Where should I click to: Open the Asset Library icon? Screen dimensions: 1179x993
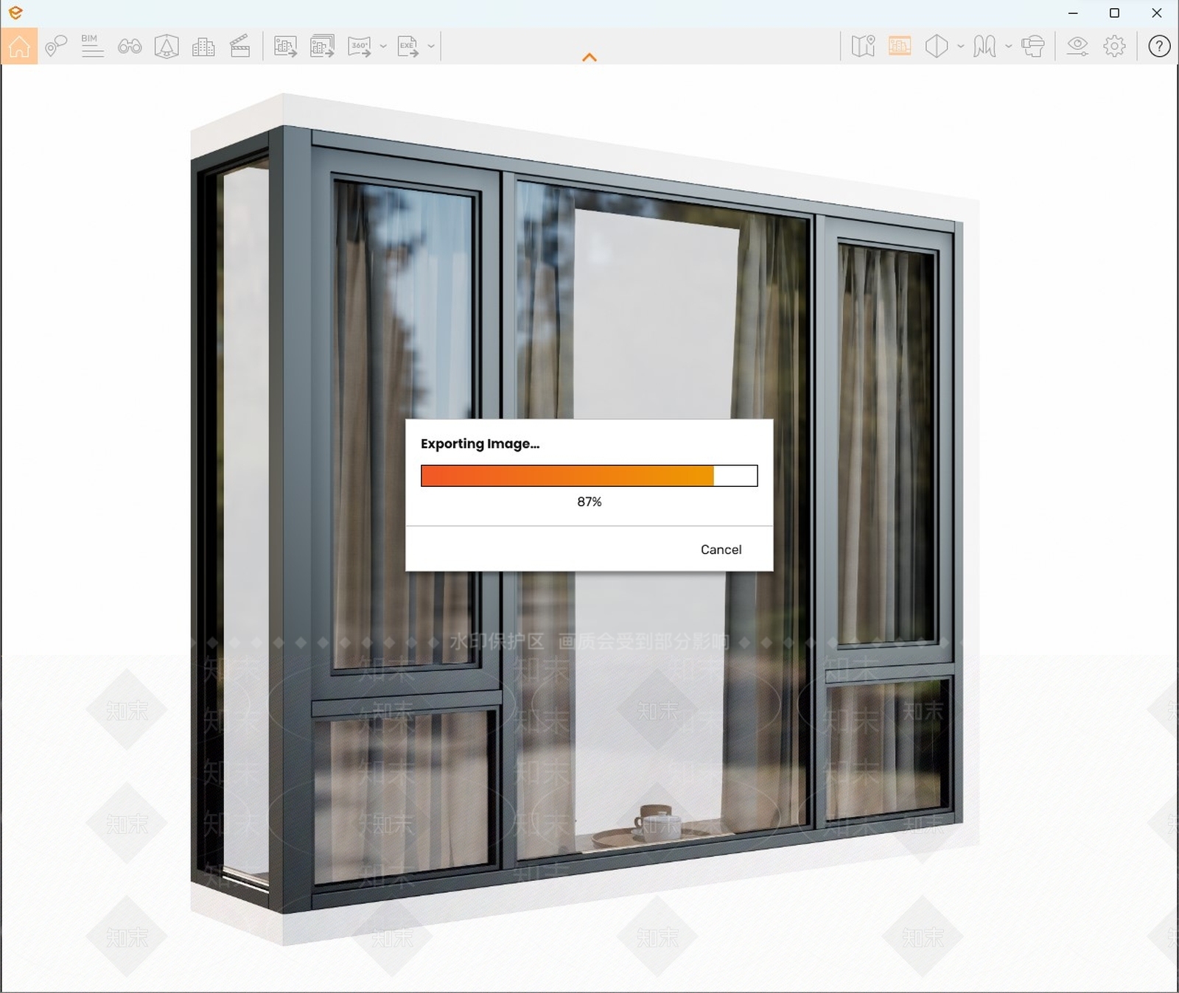point(167,46)
